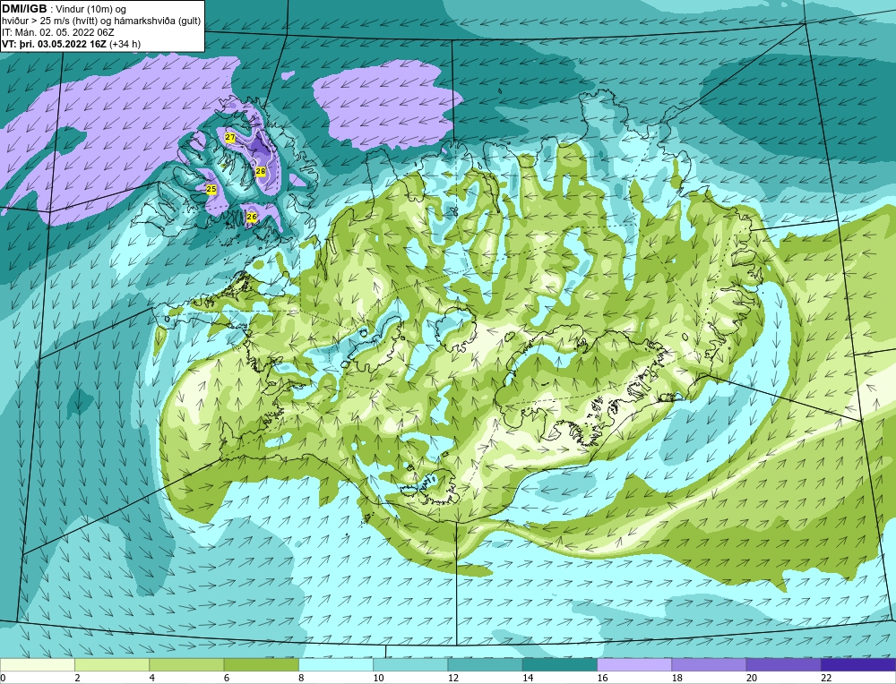Viewport: 896px width, 684px height.
Task: Click the 6–8 m/s olive green swatch
Action: tap(261, 664)
